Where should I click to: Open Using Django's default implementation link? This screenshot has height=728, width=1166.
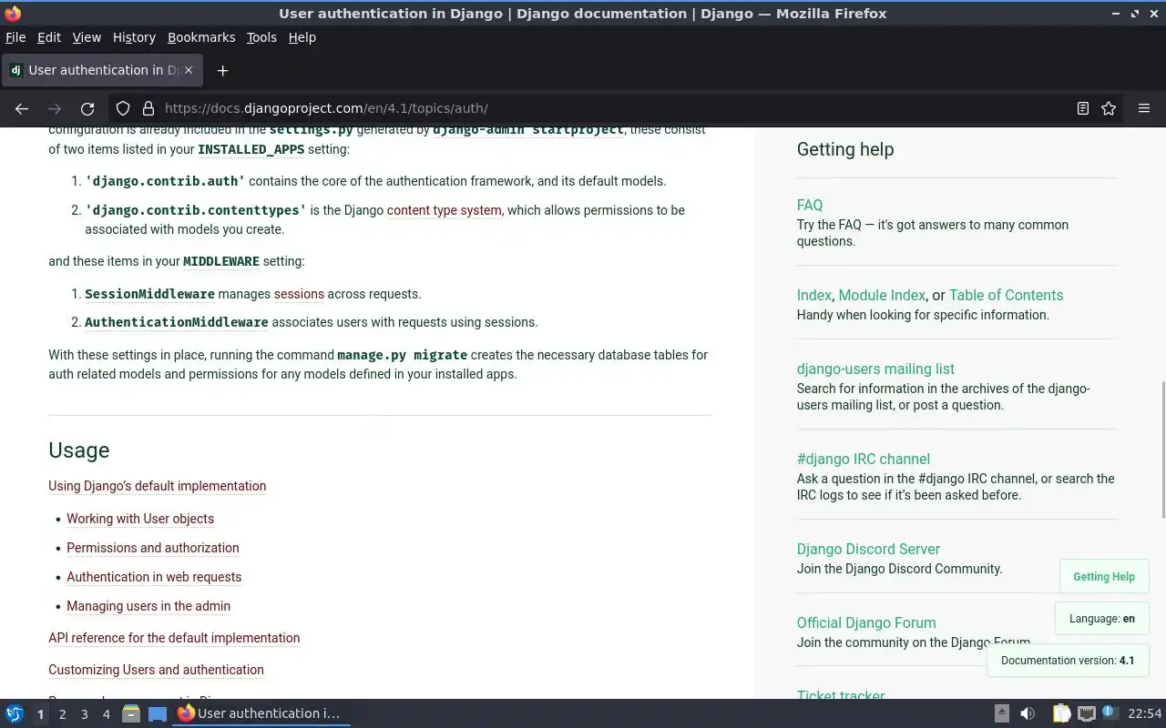[158, 486]
